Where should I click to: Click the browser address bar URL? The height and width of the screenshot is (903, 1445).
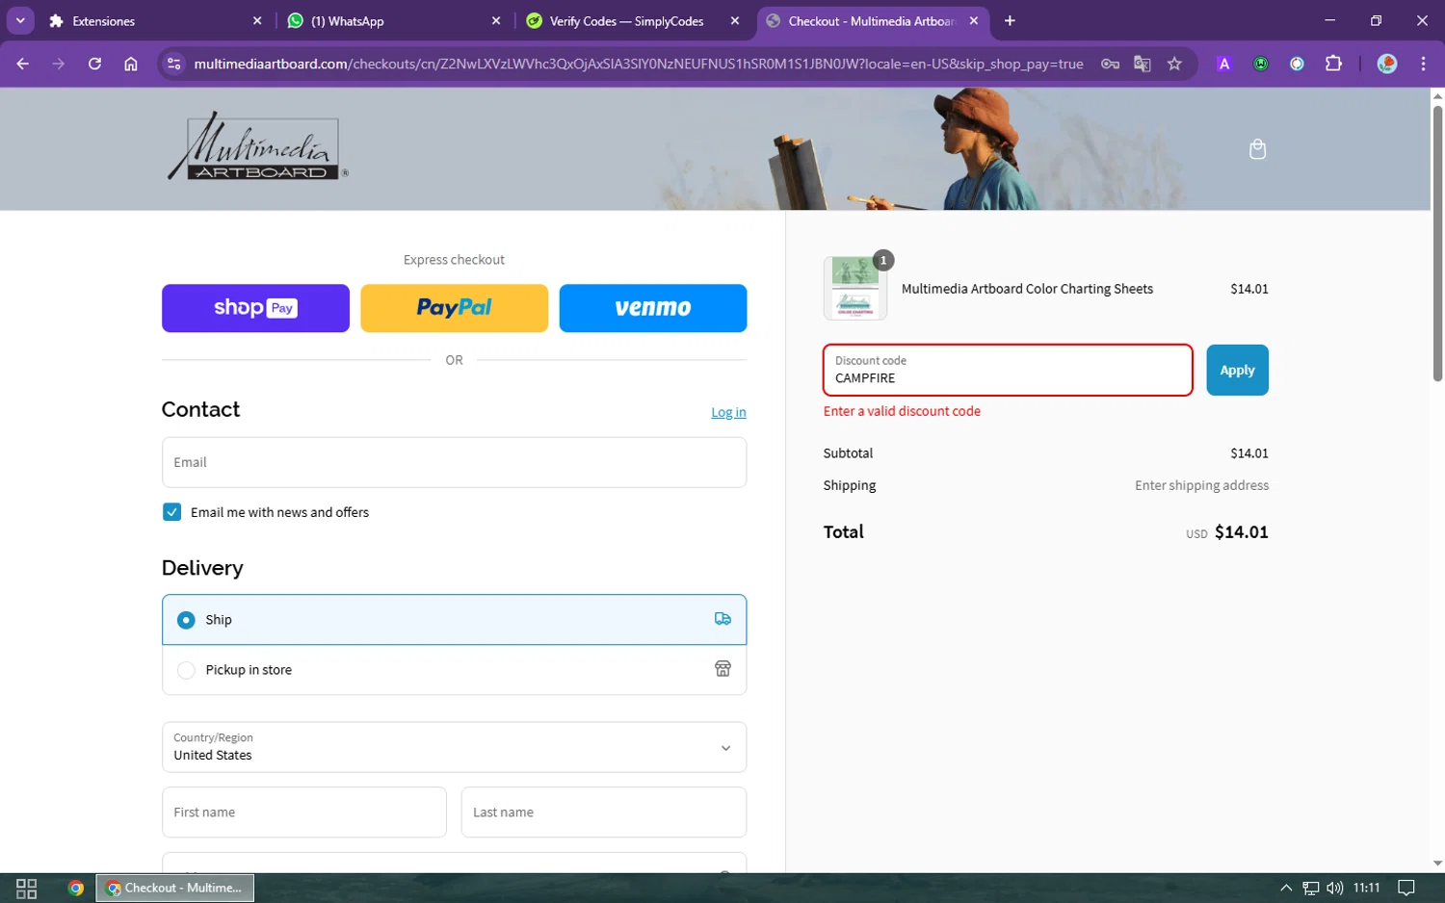638,64
